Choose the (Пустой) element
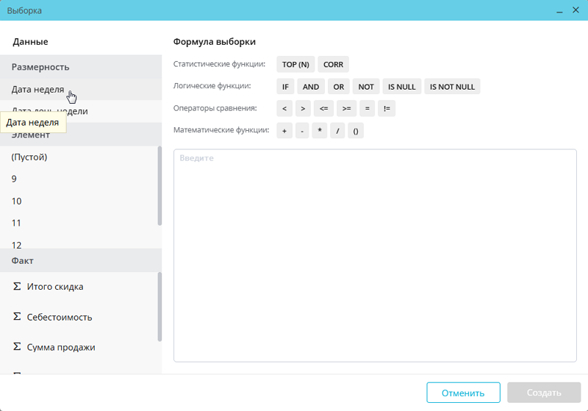This screenshot has height=411, width=588. click(29, 157)
